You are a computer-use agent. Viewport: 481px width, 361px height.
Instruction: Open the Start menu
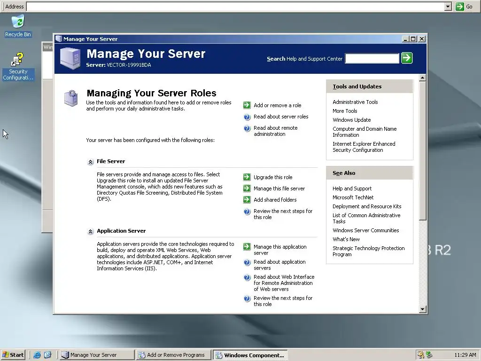(13, 355)
